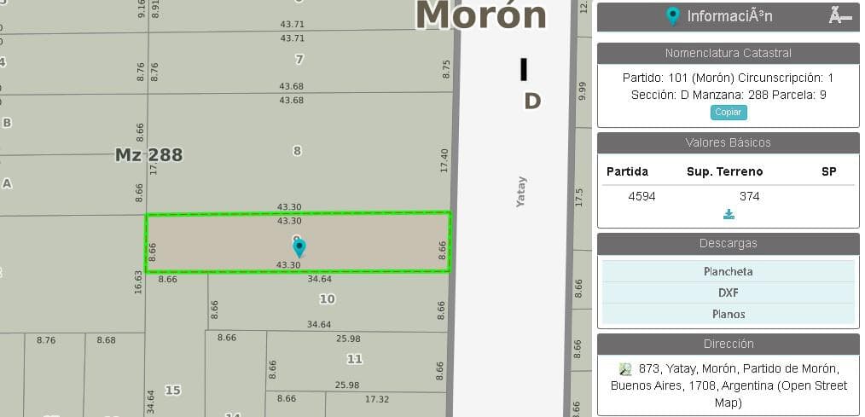Click the Valores Básicos section header
Image resolution: width=865 pixels, height=417 pixels.
click(x=729, y=143)
